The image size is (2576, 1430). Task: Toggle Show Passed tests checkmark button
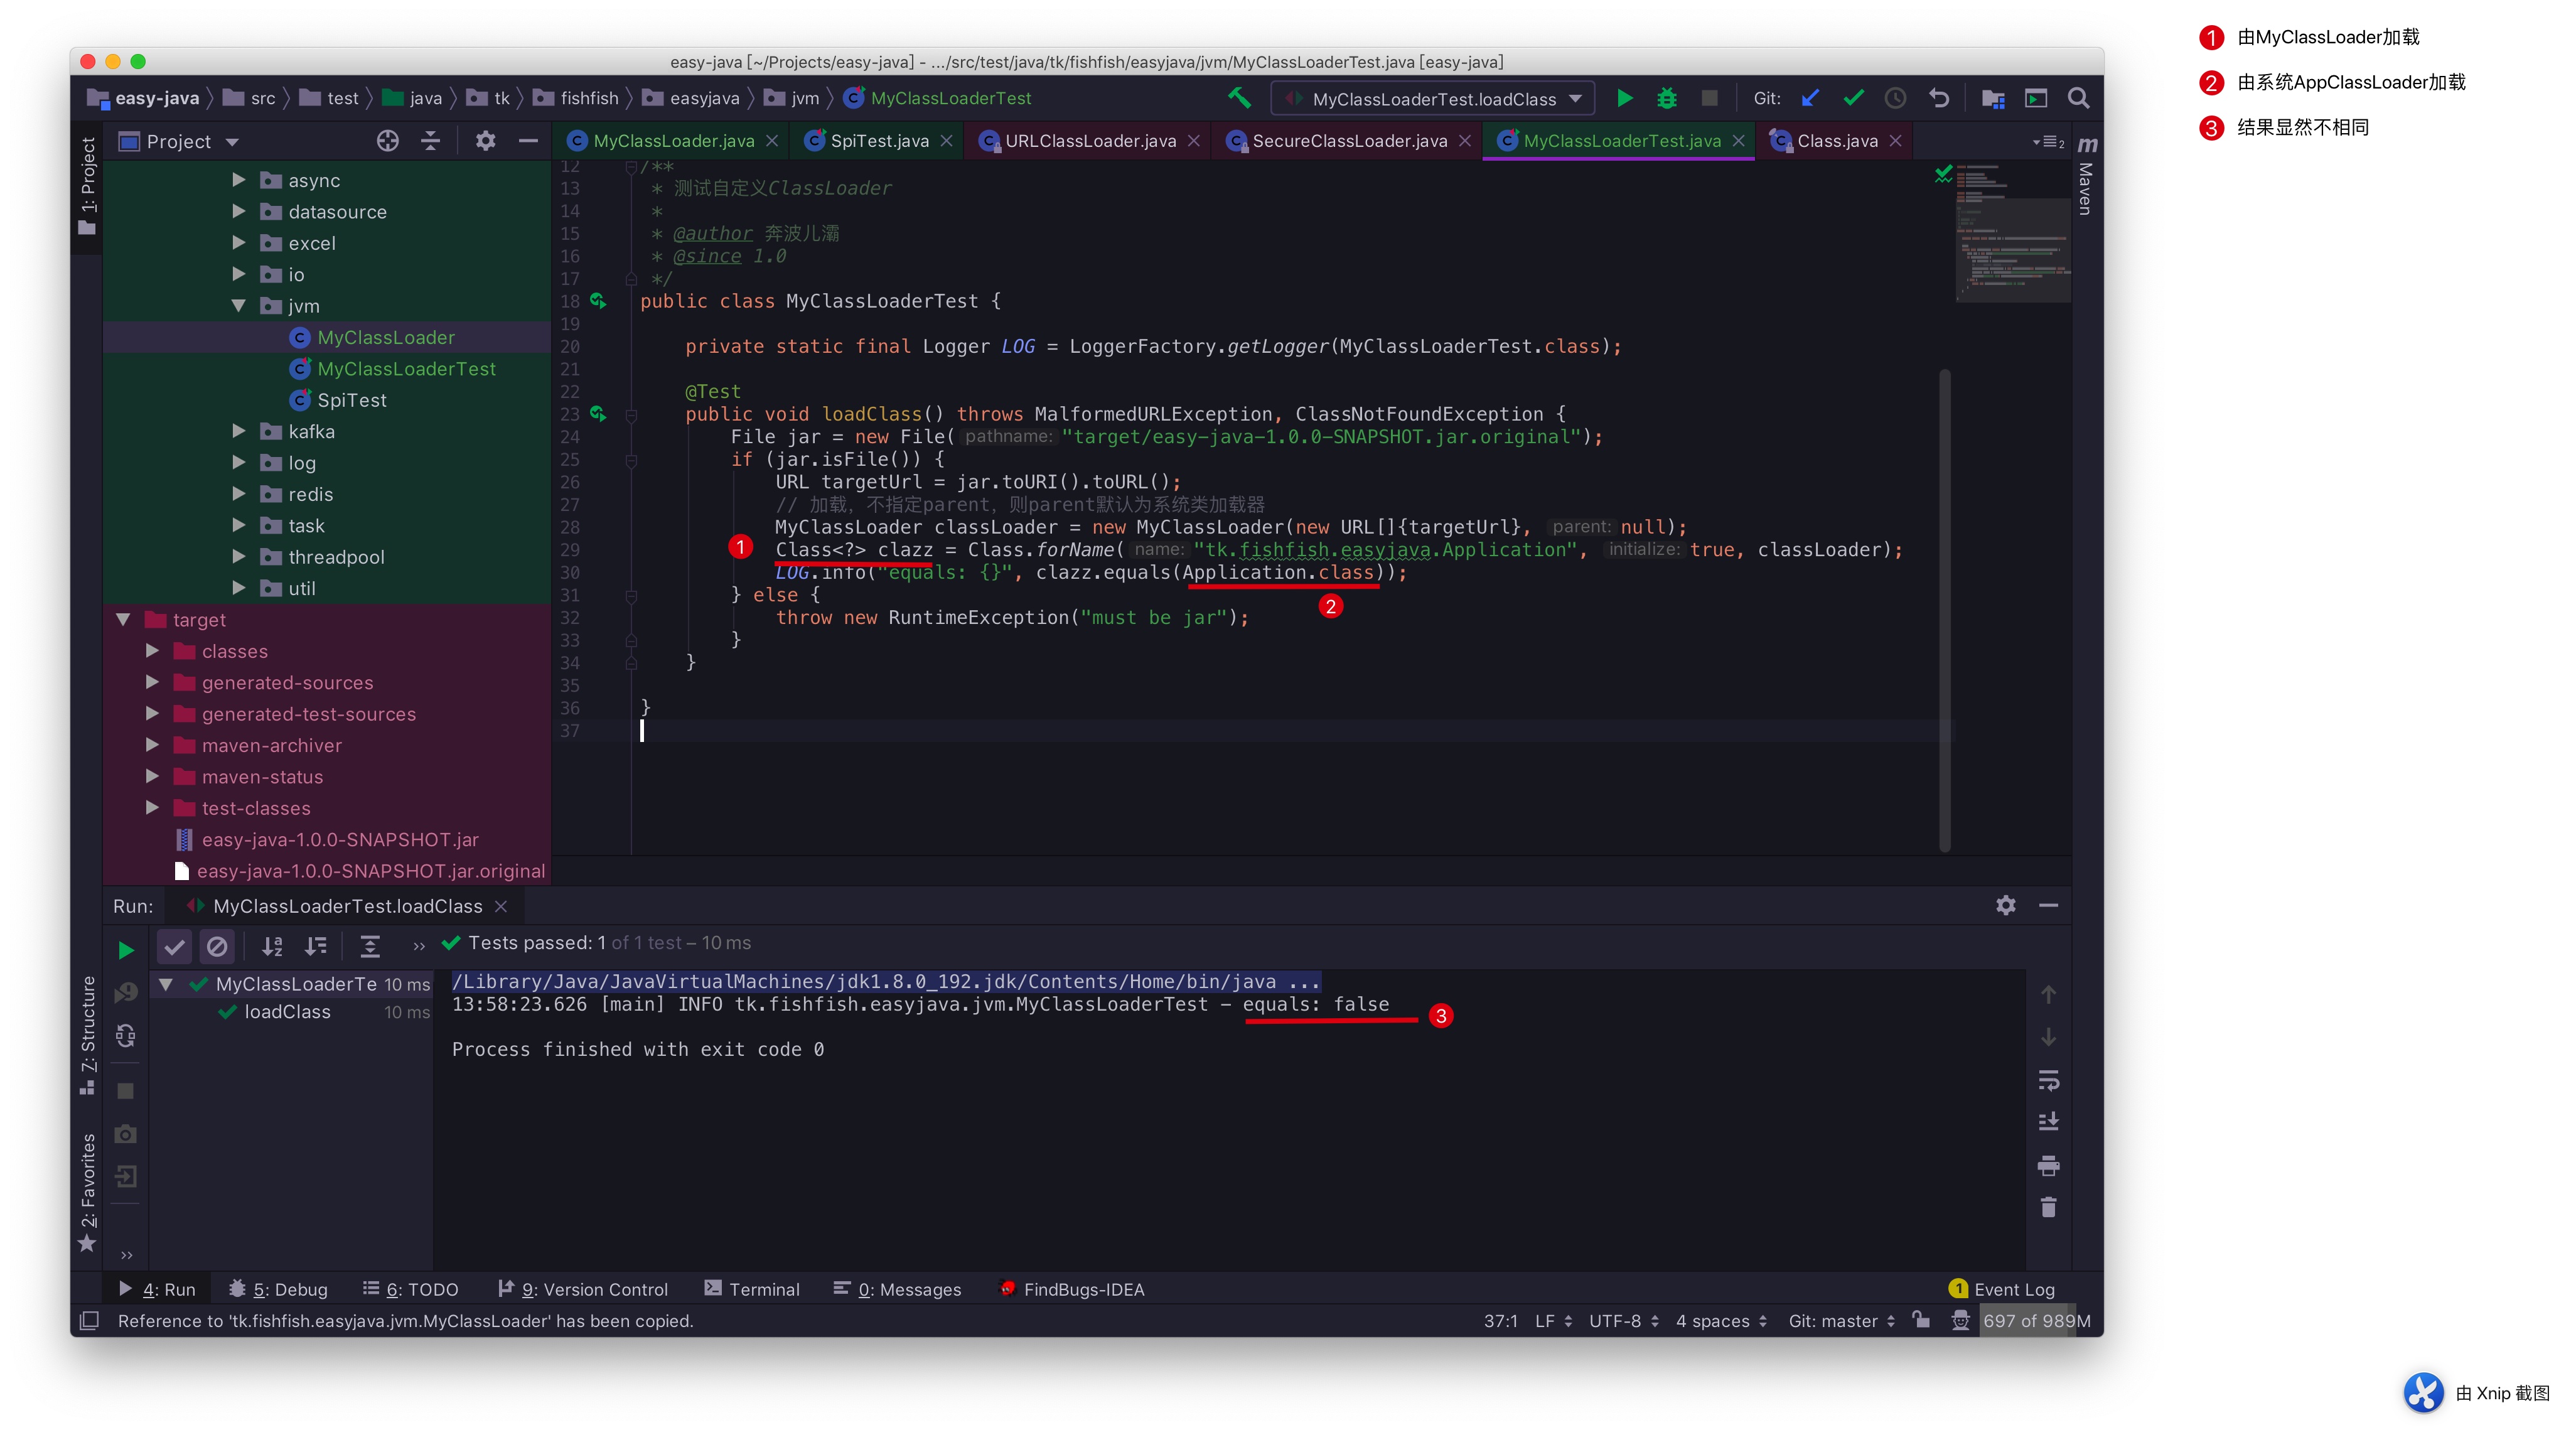pyautogui.click(x=175, y=946)
